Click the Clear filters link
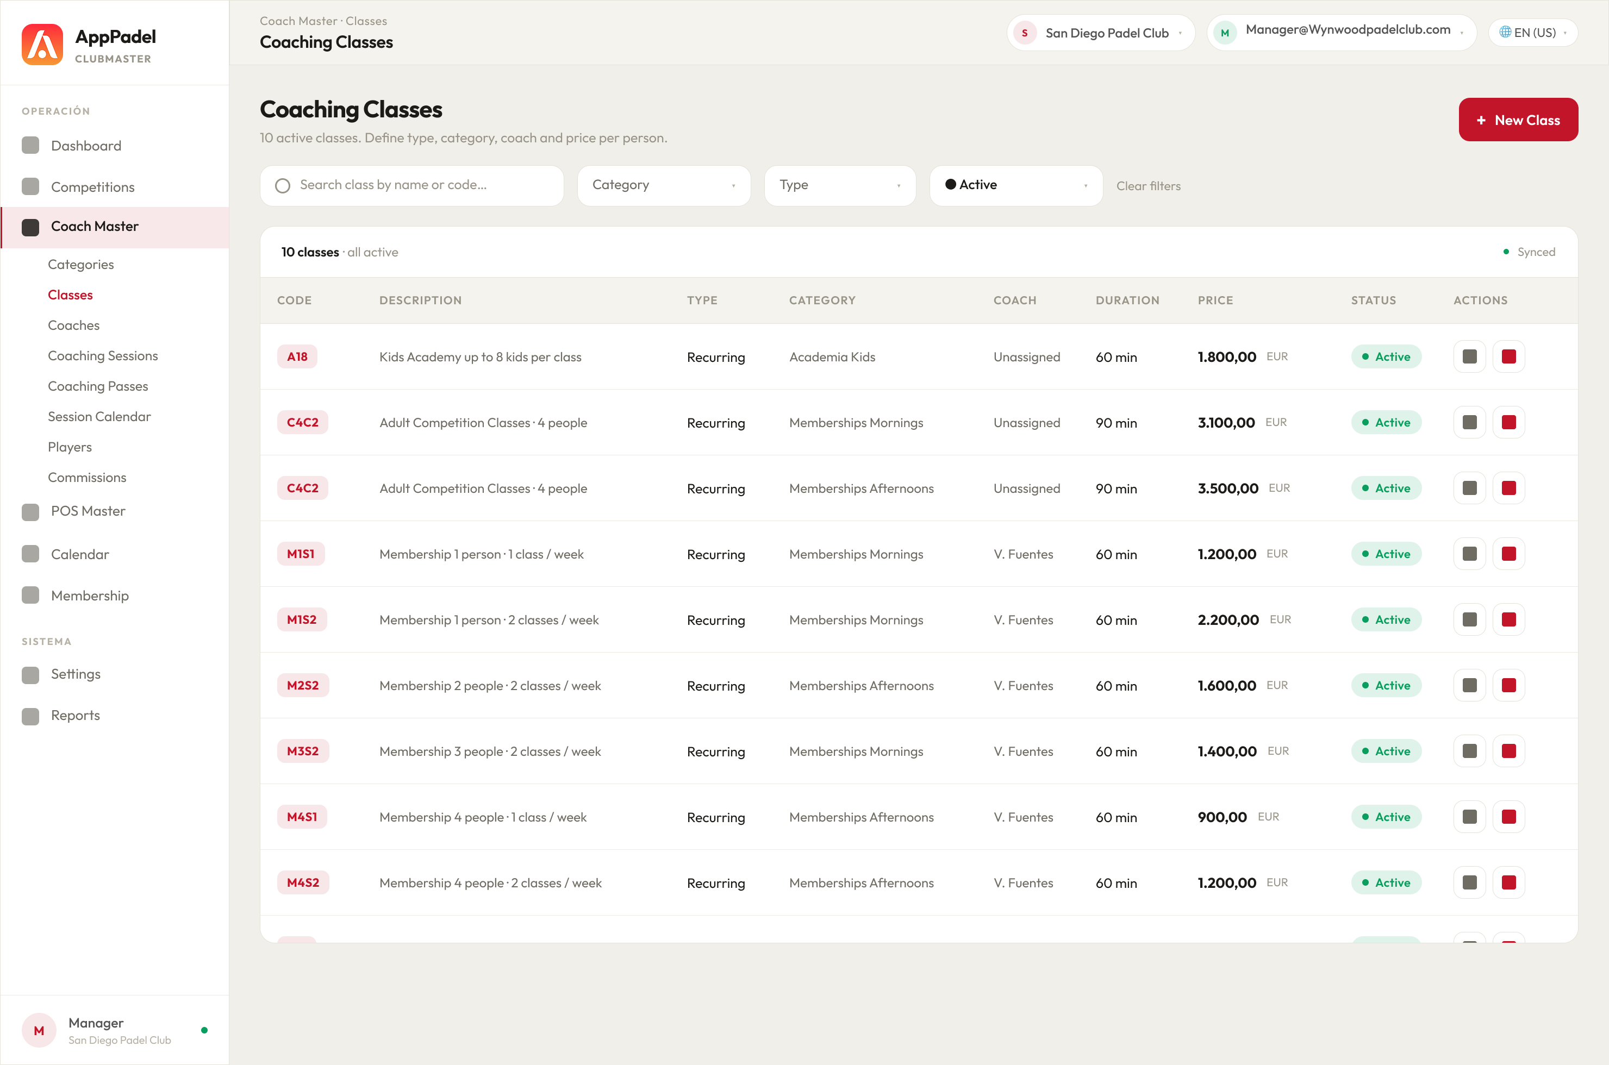The height and width of the screenshot is (1065, 1609). [x=1148, y=186]
